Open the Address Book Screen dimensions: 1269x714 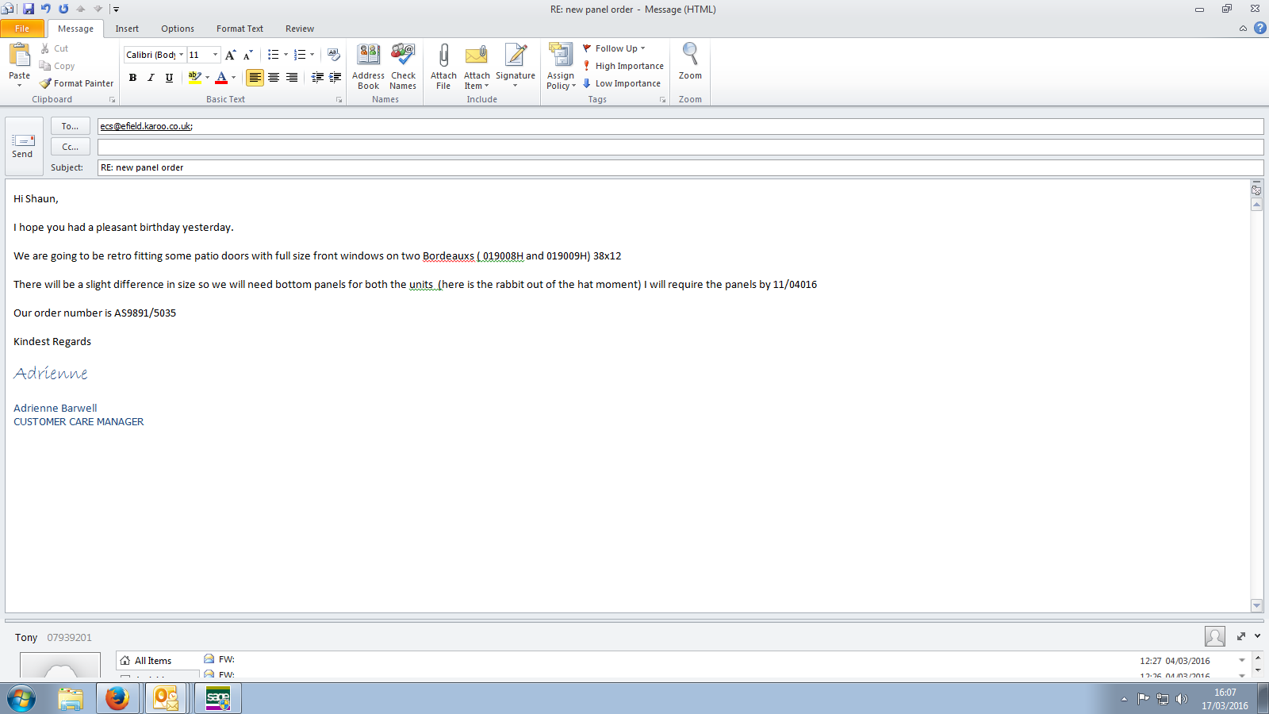(368, 67)
